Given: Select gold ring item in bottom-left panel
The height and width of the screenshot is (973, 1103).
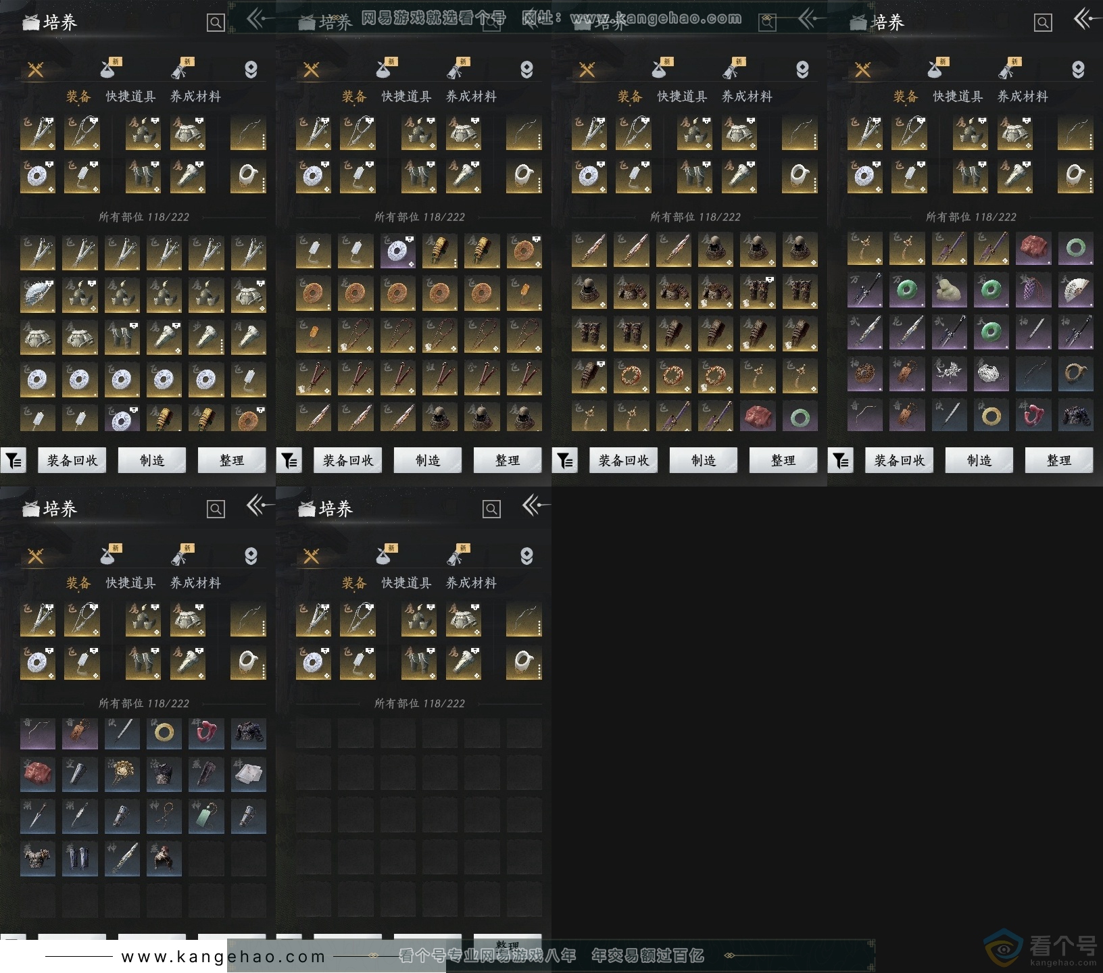Looking at the screenshot, I should 164,732.
